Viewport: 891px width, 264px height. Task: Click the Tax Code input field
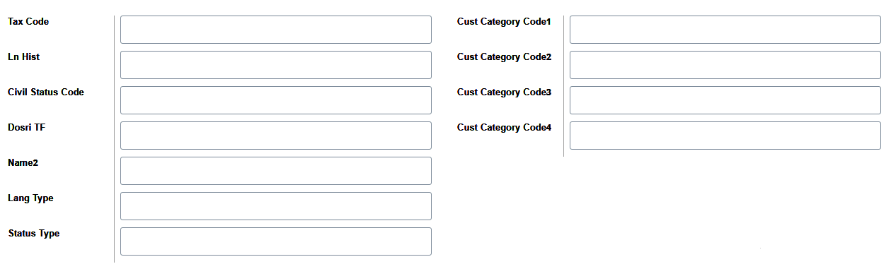276,30
